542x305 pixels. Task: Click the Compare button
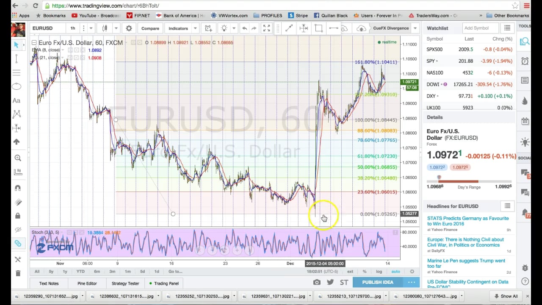click(x=150, y=28)
